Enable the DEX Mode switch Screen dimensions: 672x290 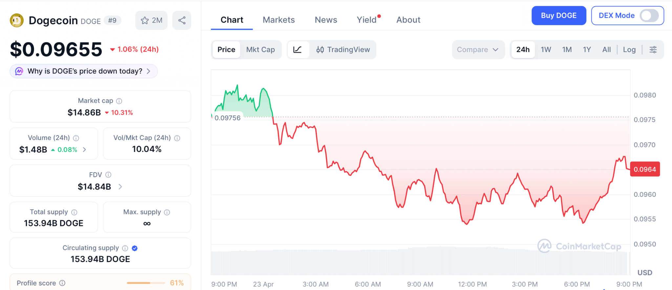649,15
